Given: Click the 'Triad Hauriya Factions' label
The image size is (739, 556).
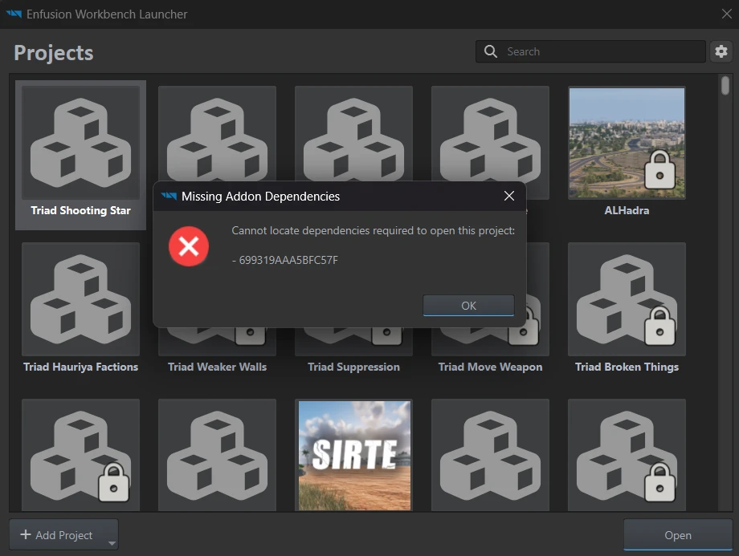Looking at the screenshot, I should click(80, 367).
